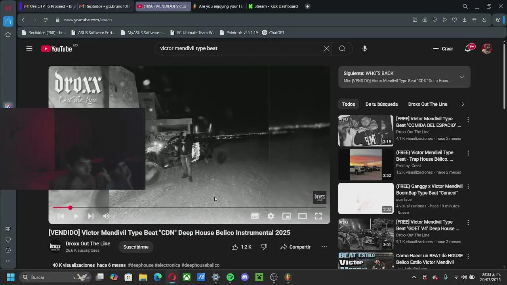Click the www.youtube.com/watch address bar
Screen dimensions: 507x285
88,20
